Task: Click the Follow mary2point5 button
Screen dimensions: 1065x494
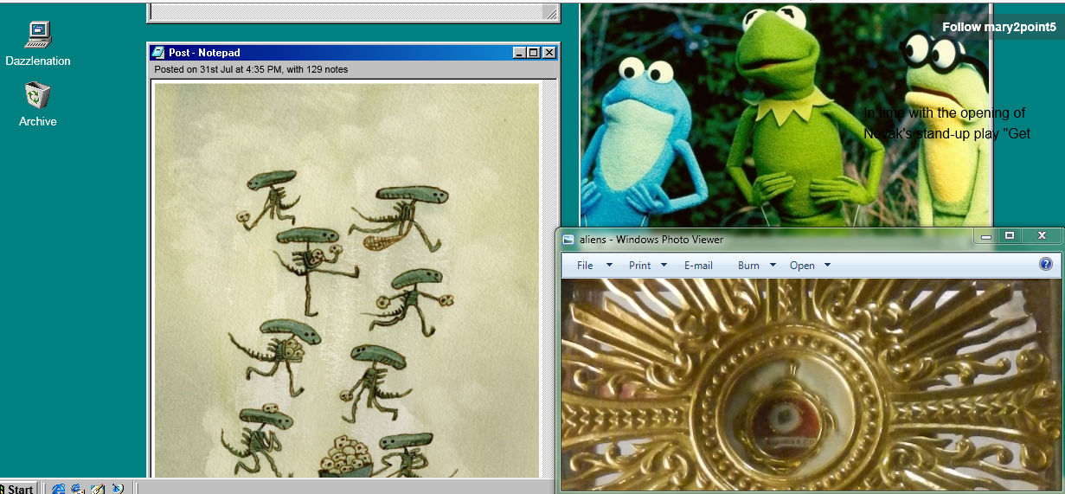Action: [x=998, y=27]
